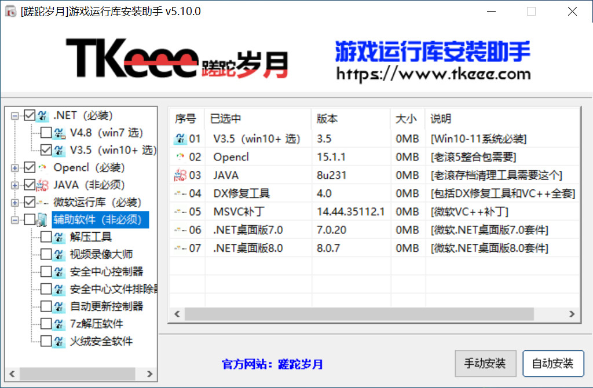Collapse the .NET (必装) tree node
The height and width of the screenshot is (388, 593).
click(x=14, y=116)
